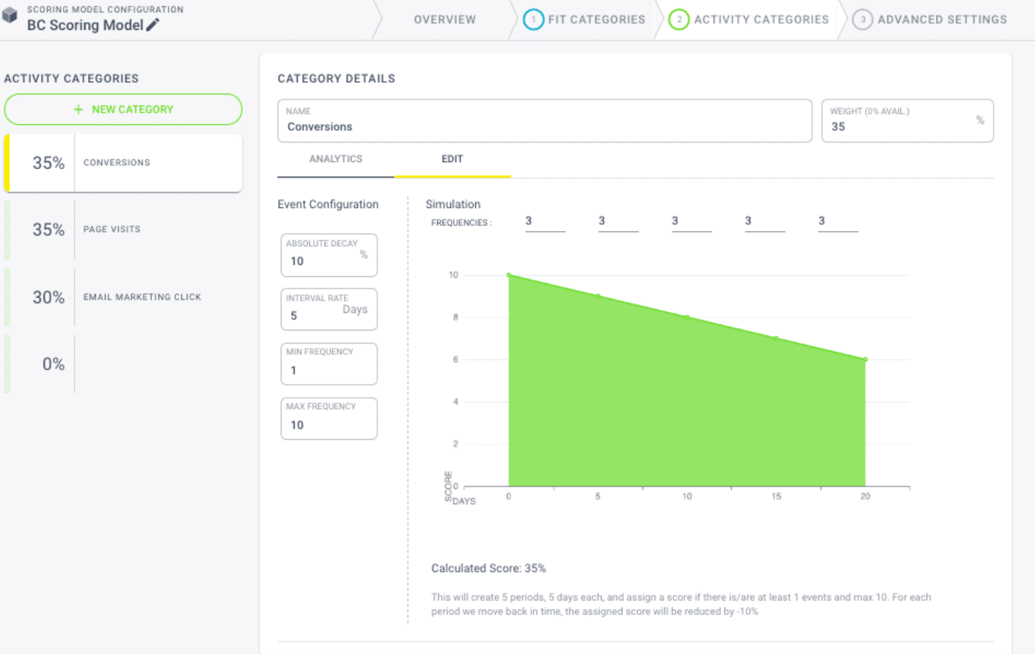Click the step 2 circle for Activity Categories
1035x654 pixels.
pyautogui.click(x=679, y=20)
